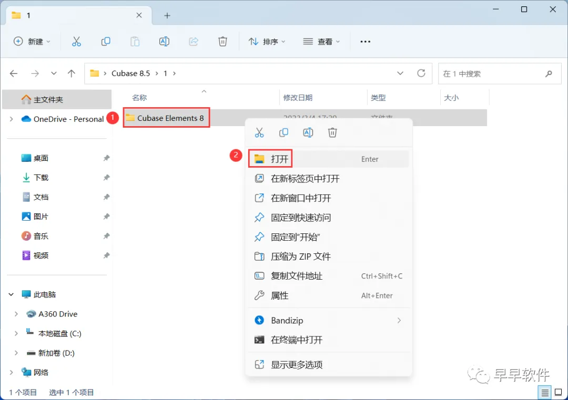Choose 复制文件地址
Image resolution: width=568 pixels, height=400 pixels.
(x=329, y=276)
